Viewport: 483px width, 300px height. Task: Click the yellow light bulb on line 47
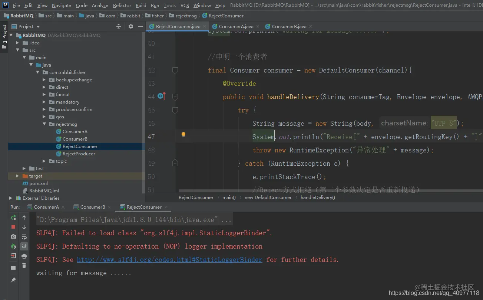(183, 135)
